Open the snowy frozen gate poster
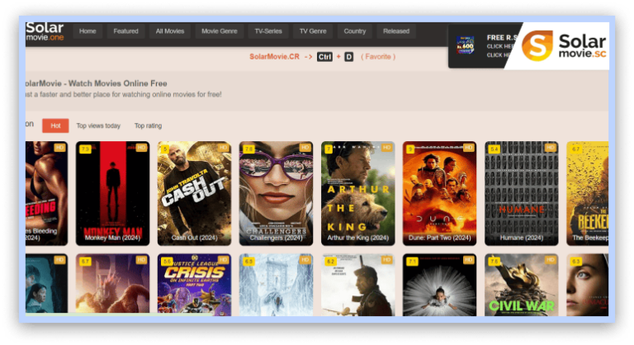 pyautogui.click(x=276, y=285)
